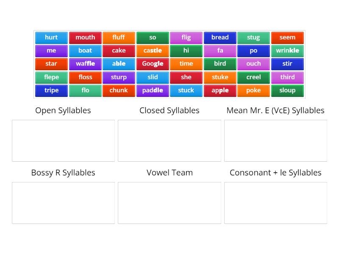This screenshot has width=339, height=254.
Task: Click the 'castle' word tile
Action: pos(153,50)
